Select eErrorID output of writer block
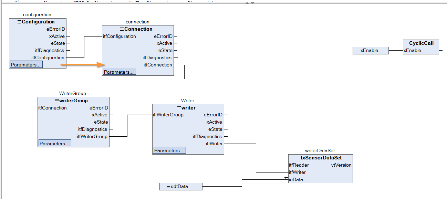The image size is (447, 199). pyautogui.click(x=213, y=115)
